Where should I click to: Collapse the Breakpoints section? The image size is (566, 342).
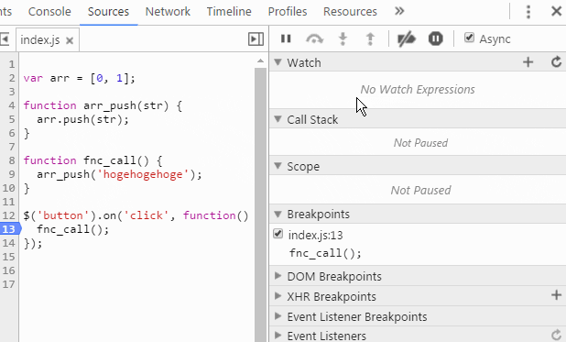(278, 214)
